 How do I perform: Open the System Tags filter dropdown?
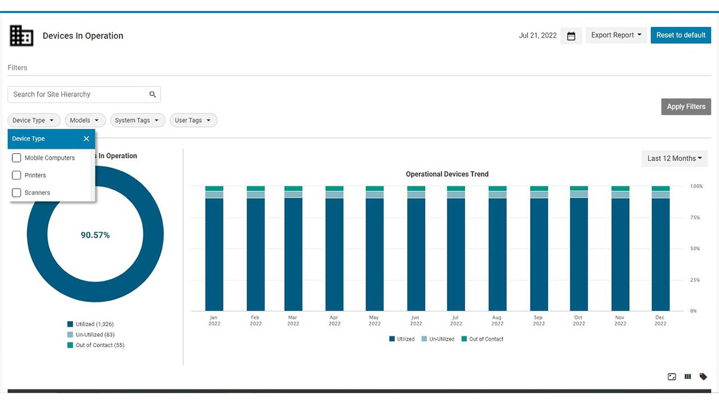tap(138, 120)
